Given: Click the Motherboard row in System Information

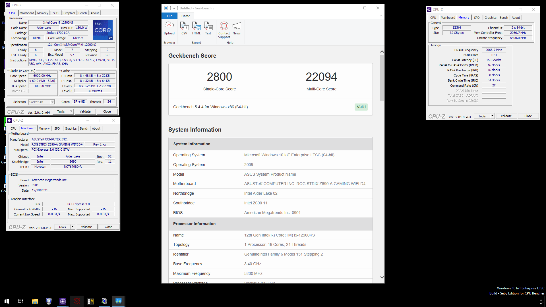Looking at the screenshot, I should pyautogui.click(x=270, y=184).
